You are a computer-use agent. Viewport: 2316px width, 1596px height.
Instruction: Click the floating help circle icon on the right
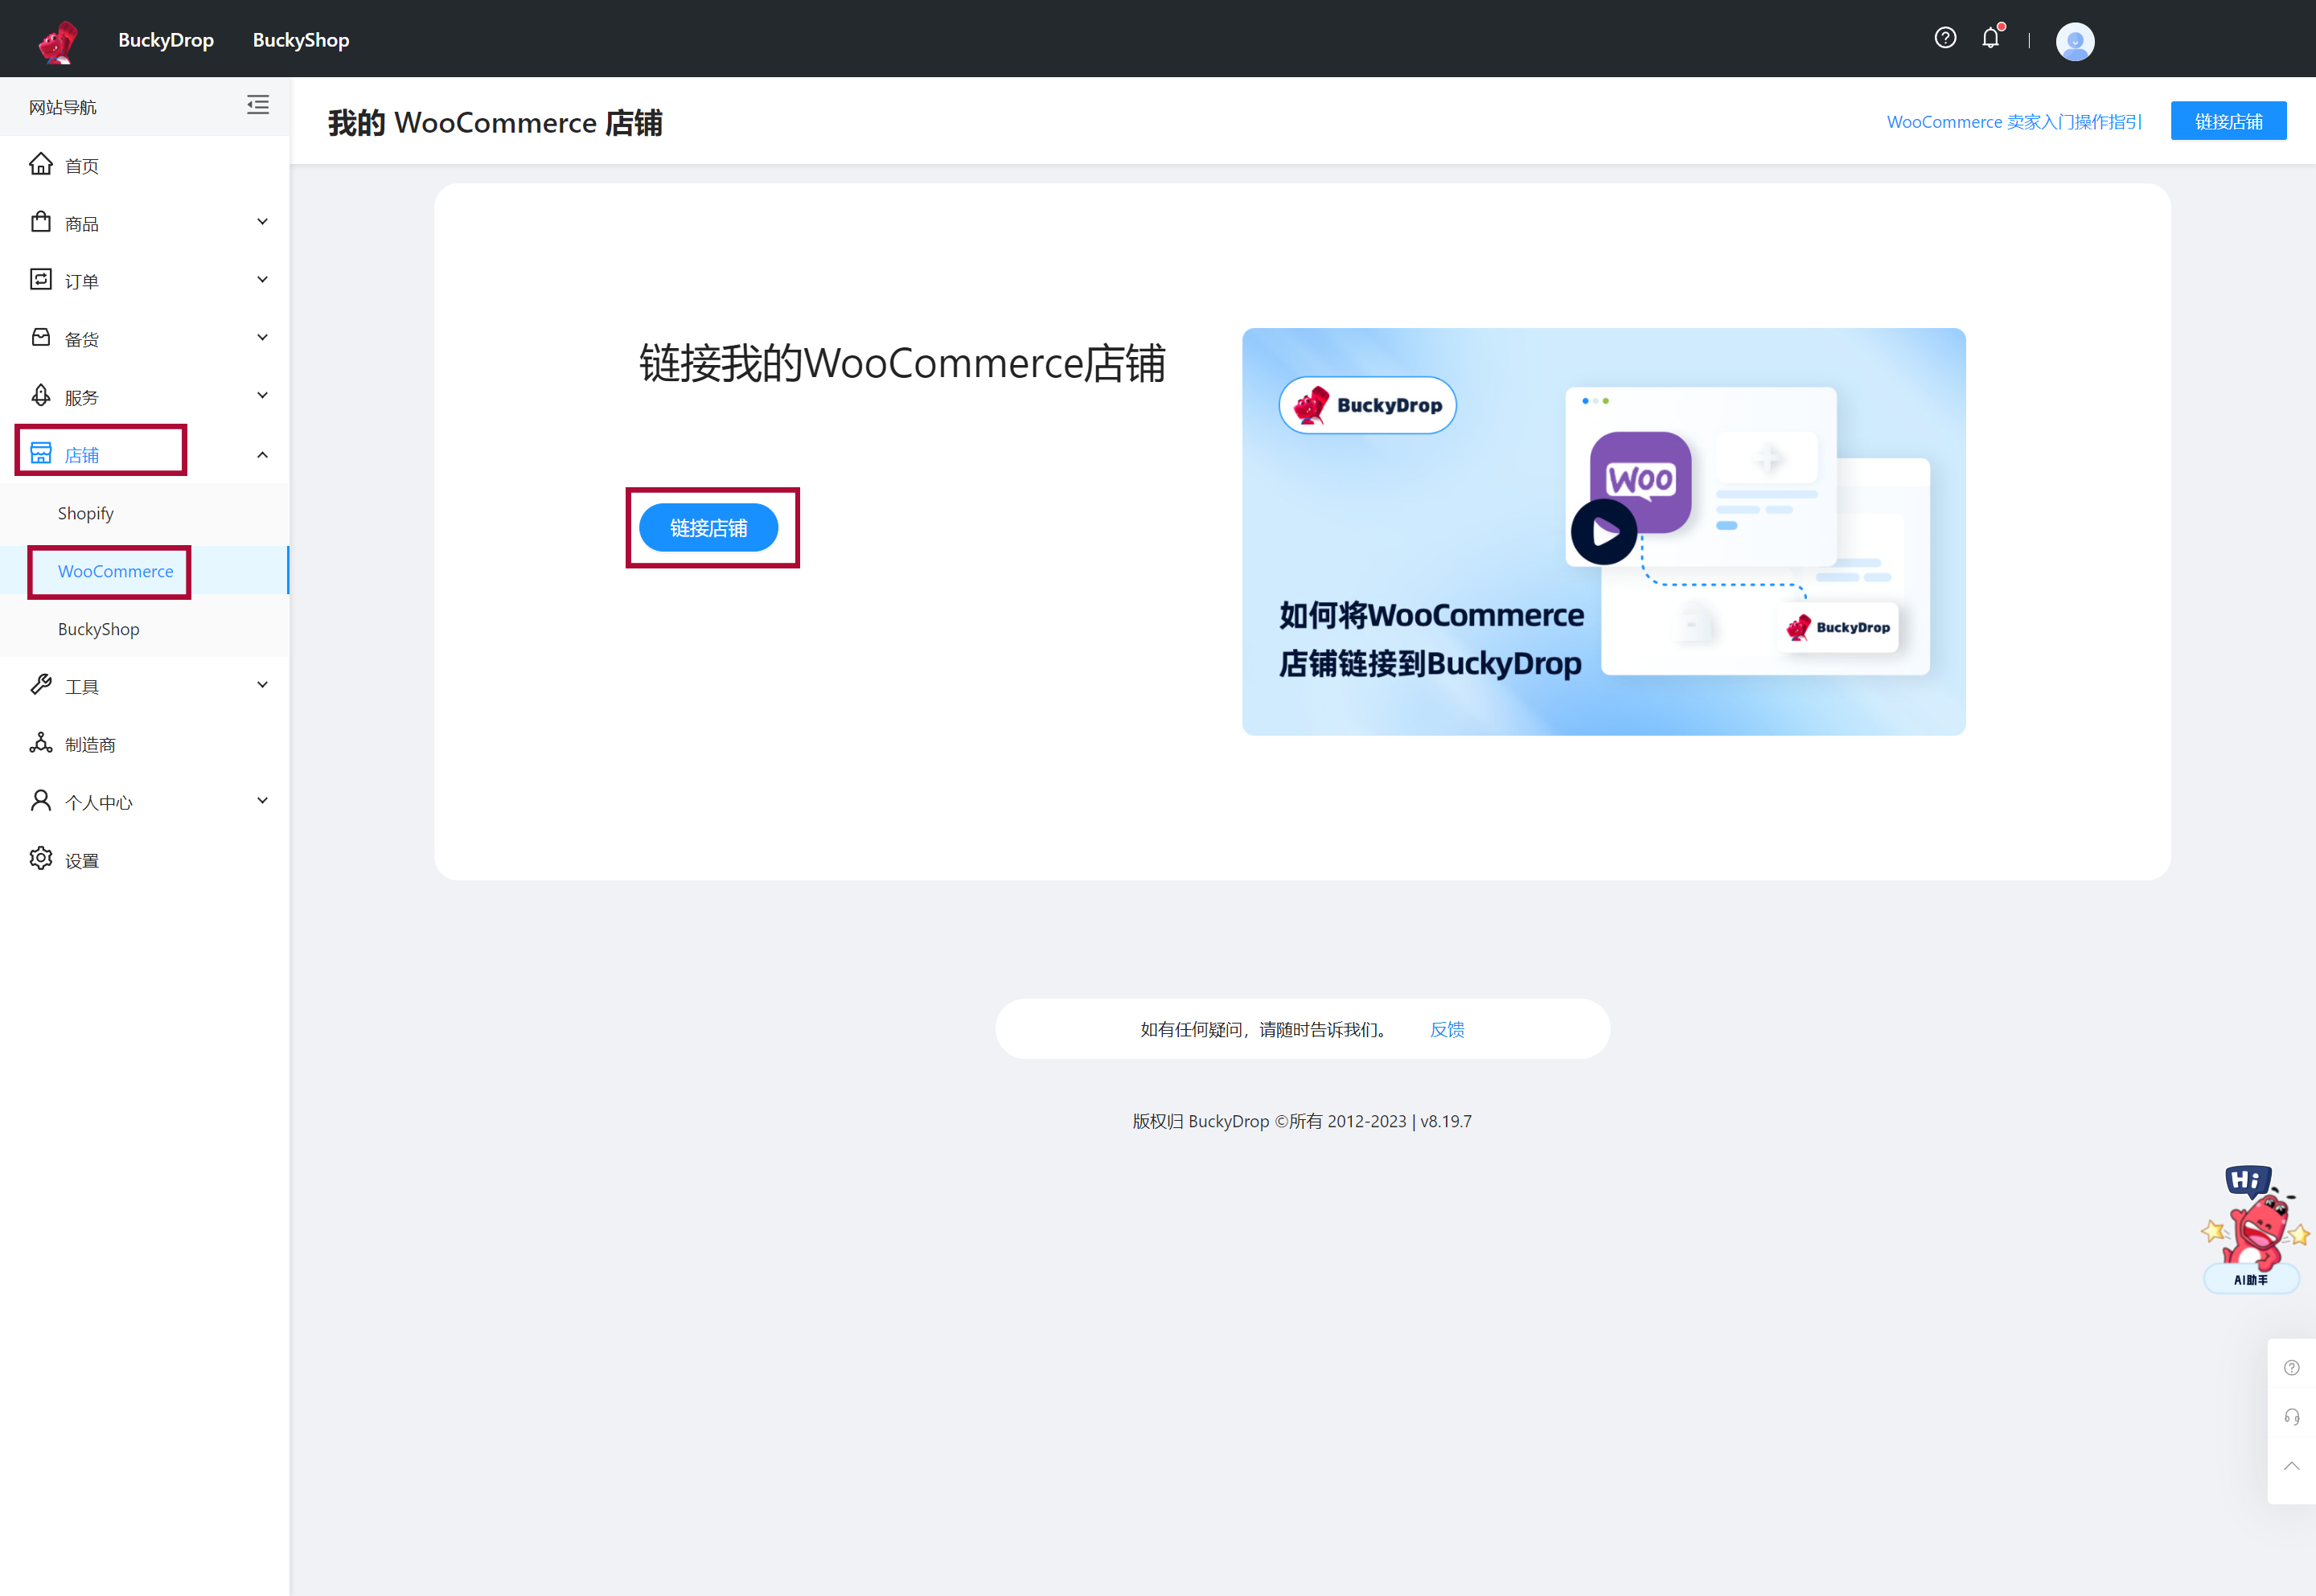coord(2291,1367)
